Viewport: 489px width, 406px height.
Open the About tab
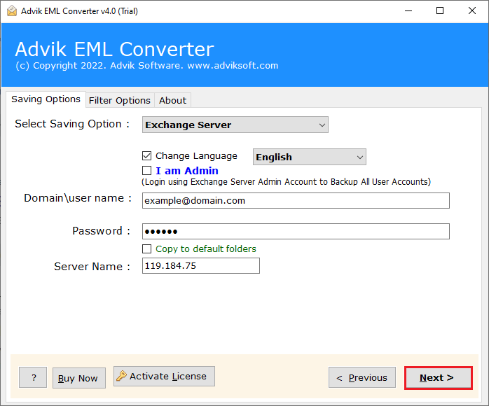172,101
